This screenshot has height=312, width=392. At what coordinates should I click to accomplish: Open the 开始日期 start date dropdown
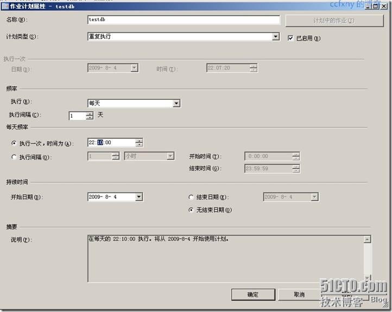pyautogui.click(x=139, y=197)
